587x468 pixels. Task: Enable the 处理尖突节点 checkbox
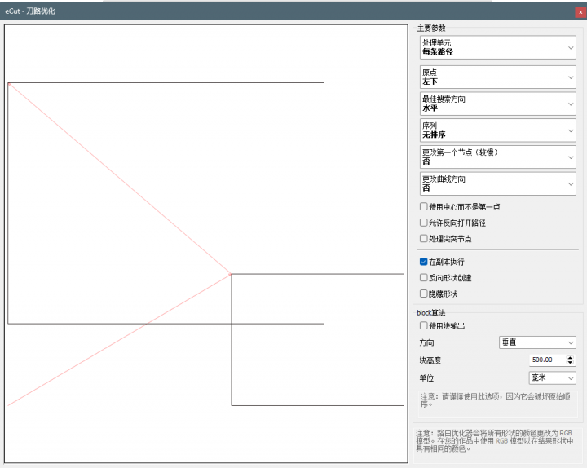pos(424,239)
